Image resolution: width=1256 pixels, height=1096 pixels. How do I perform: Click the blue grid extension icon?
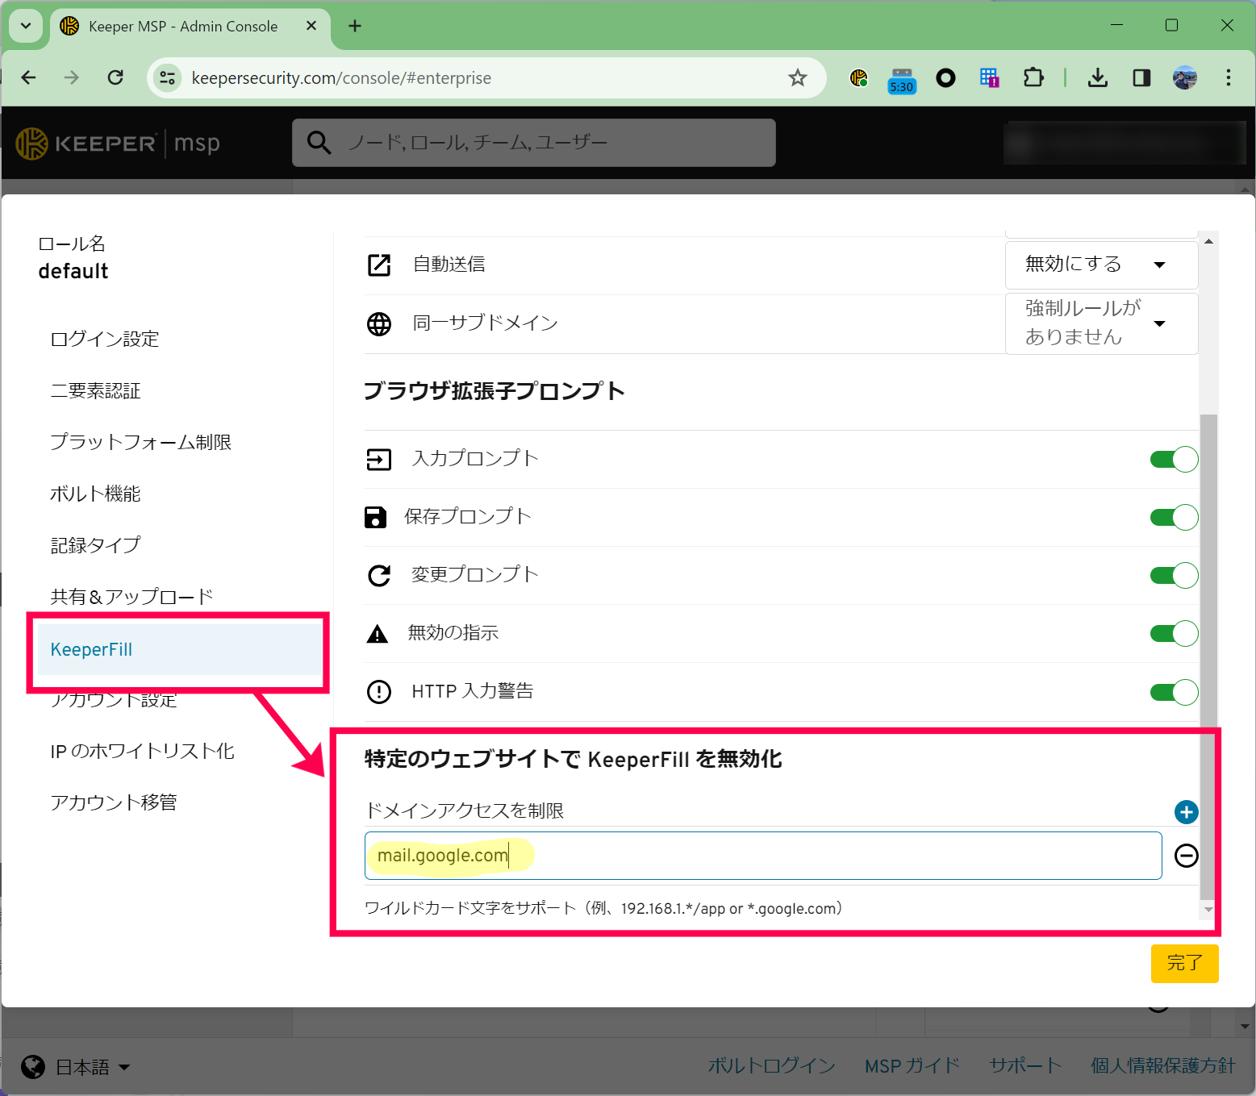point(989,77)
